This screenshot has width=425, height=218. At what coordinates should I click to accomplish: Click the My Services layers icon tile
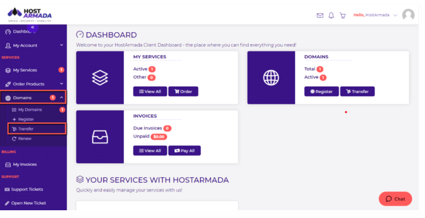tap(100, 77)
